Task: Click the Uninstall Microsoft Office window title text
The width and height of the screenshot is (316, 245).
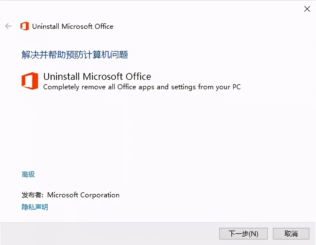Action: click(x=73, y=26)
